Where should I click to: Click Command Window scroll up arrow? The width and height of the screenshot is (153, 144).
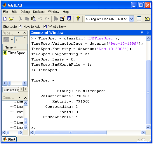coord(148,38)
